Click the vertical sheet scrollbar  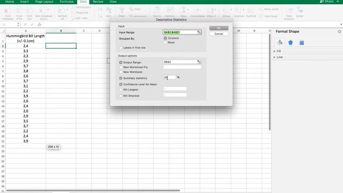point(270,82)
